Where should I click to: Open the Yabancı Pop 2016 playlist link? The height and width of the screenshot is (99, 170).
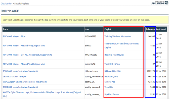coord(122,45)
